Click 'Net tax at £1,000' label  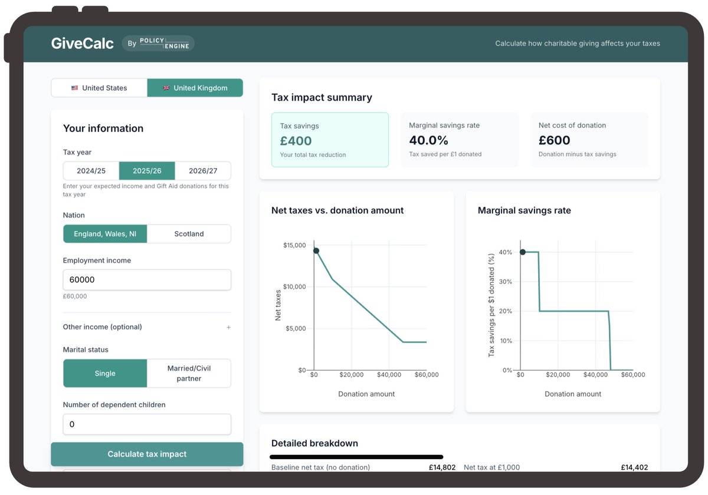point(491,467)
